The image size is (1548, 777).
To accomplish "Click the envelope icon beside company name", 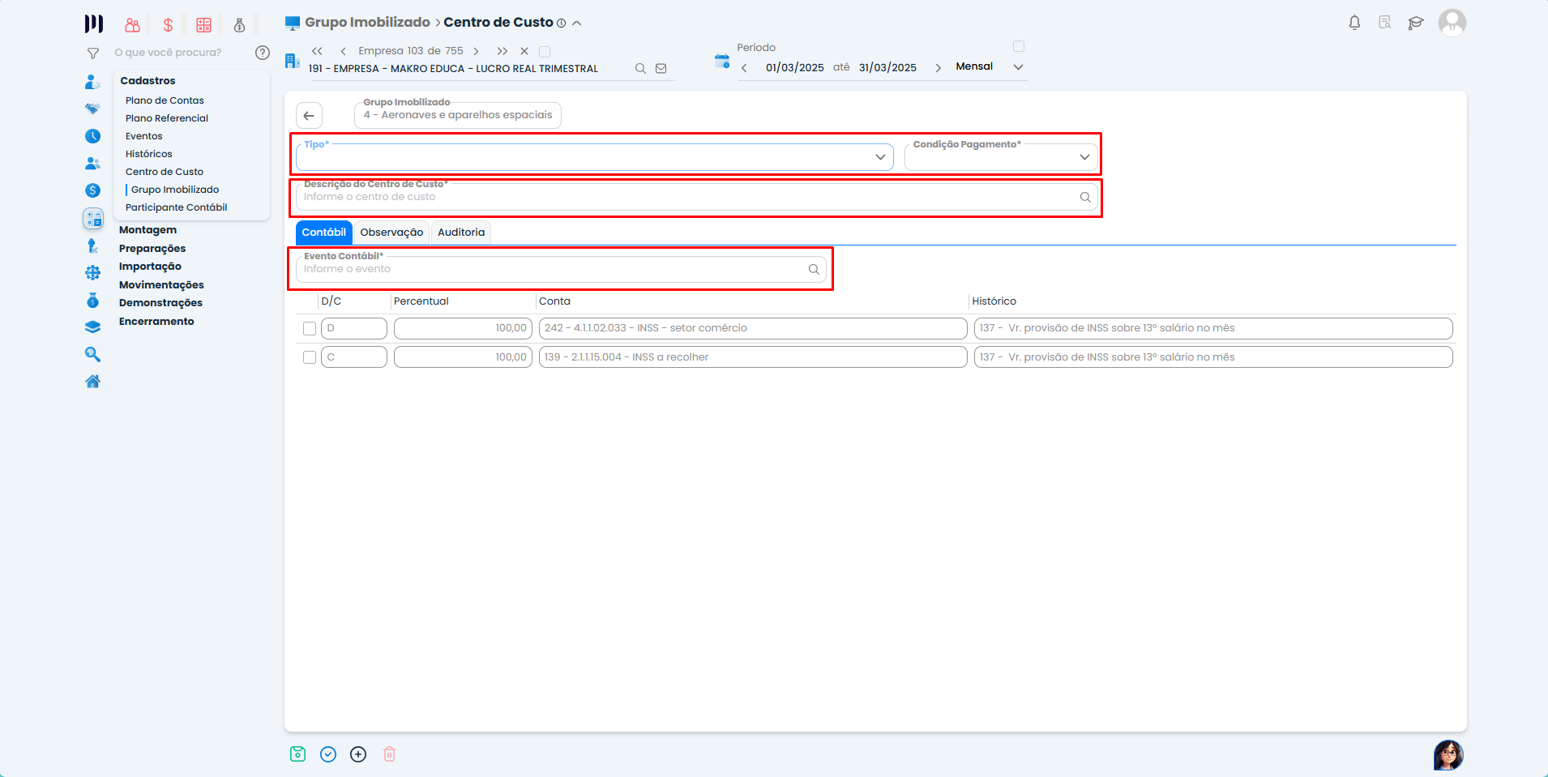I will point(661,69).
